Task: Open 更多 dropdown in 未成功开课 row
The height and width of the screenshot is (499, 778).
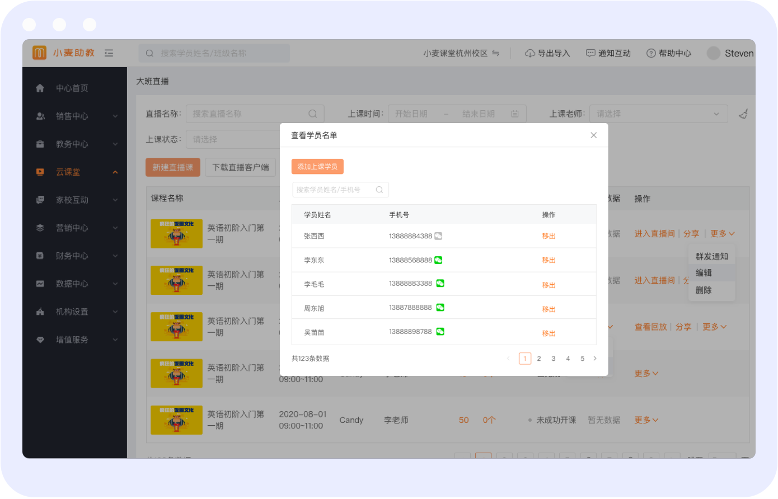Action: [646, 420]
